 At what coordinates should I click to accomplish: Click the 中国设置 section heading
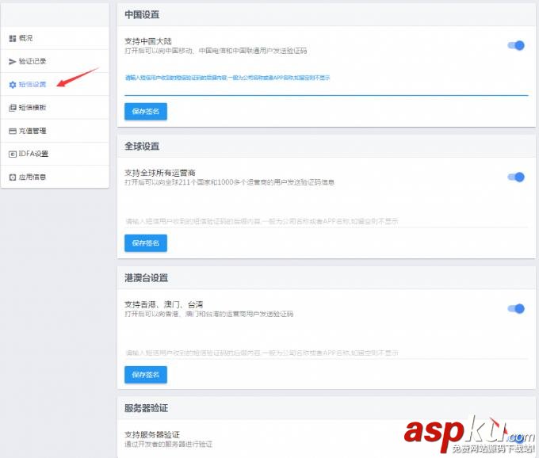coord(142,15)
